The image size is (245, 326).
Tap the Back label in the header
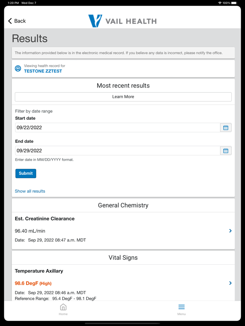pos(19,21)
